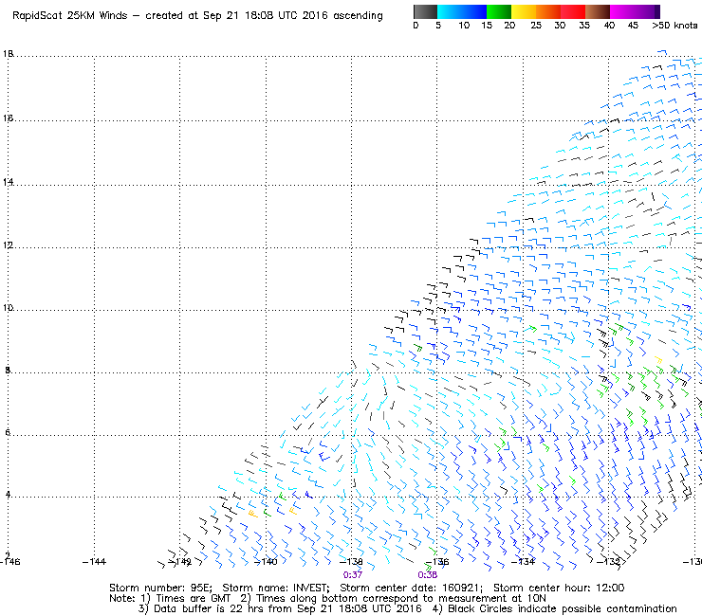Click the '-132' longitude axis label
Viewport: 702px width, 616px height.
[608, 562]
